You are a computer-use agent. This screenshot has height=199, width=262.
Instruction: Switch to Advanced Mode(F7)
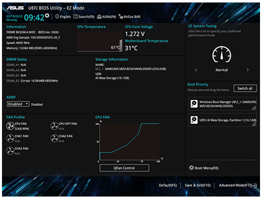pos(238,185)
